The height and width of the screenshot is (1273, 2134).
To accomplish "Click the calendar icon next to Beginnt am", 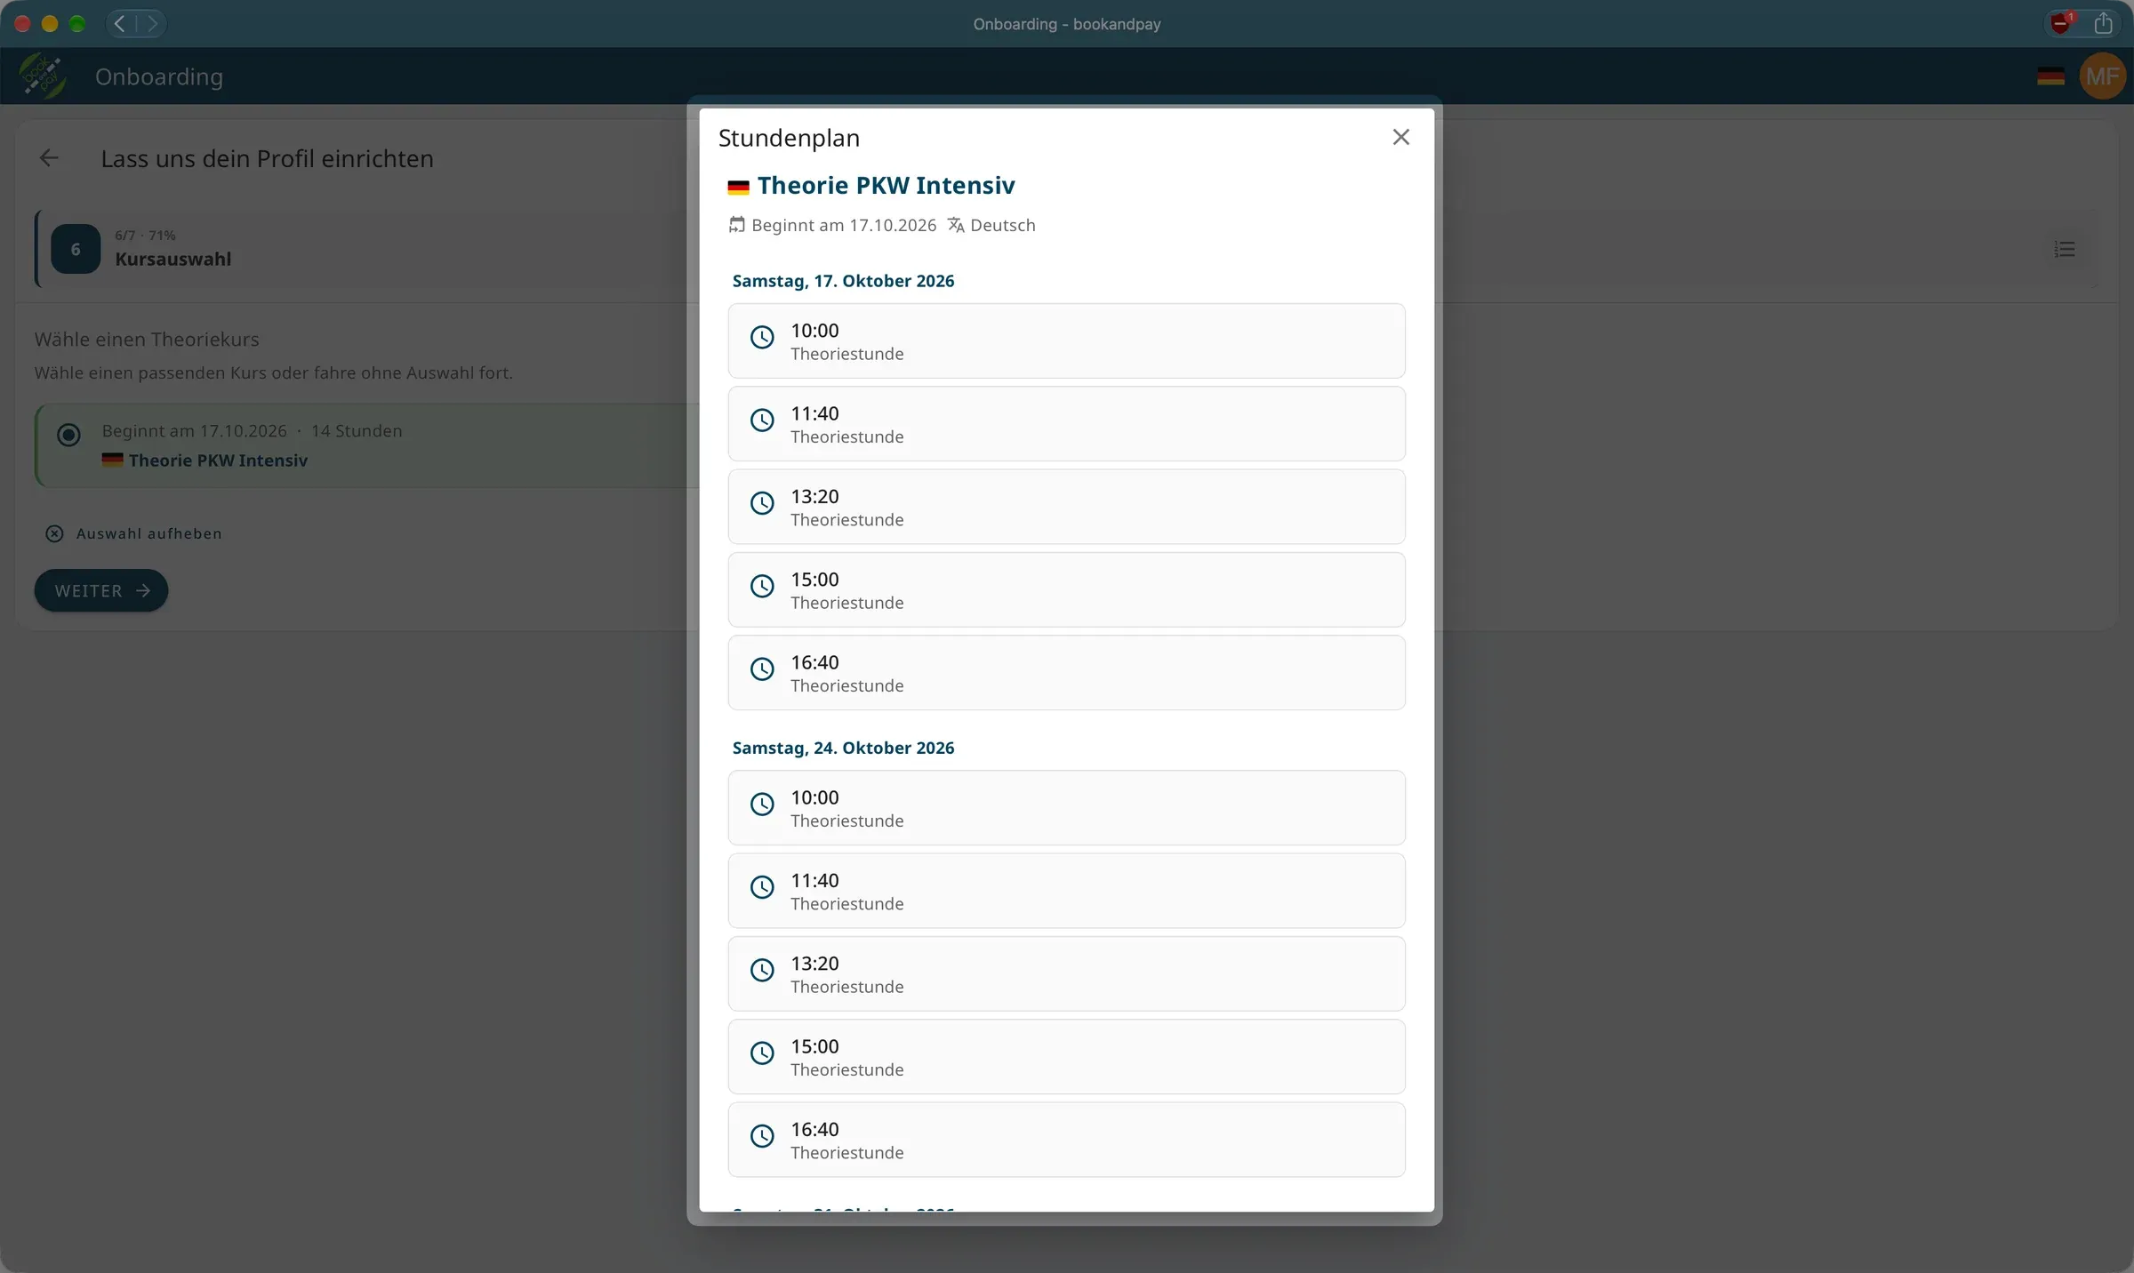I will (736, 225).
